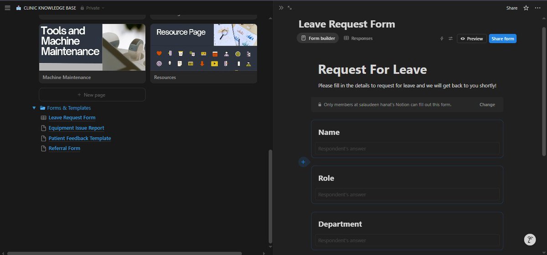Open automations via lightning bolt icon
The width and height of the screenshot is (547, 255).
pyautogui.click(x=442, y=39)
